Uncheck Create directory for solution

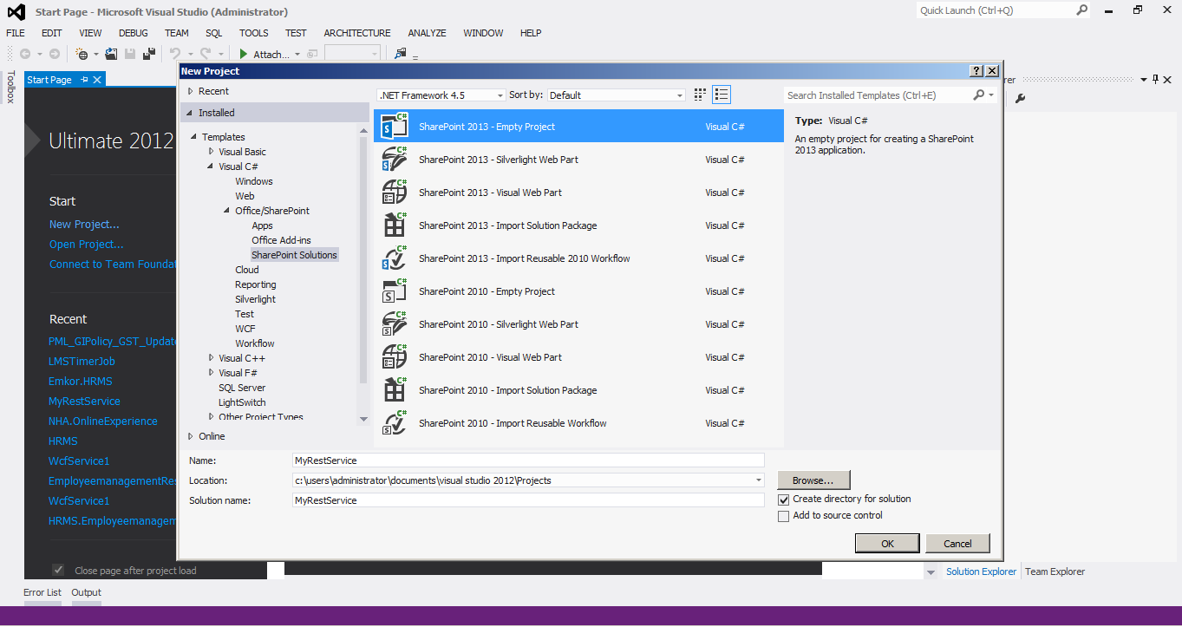point(783,499)
